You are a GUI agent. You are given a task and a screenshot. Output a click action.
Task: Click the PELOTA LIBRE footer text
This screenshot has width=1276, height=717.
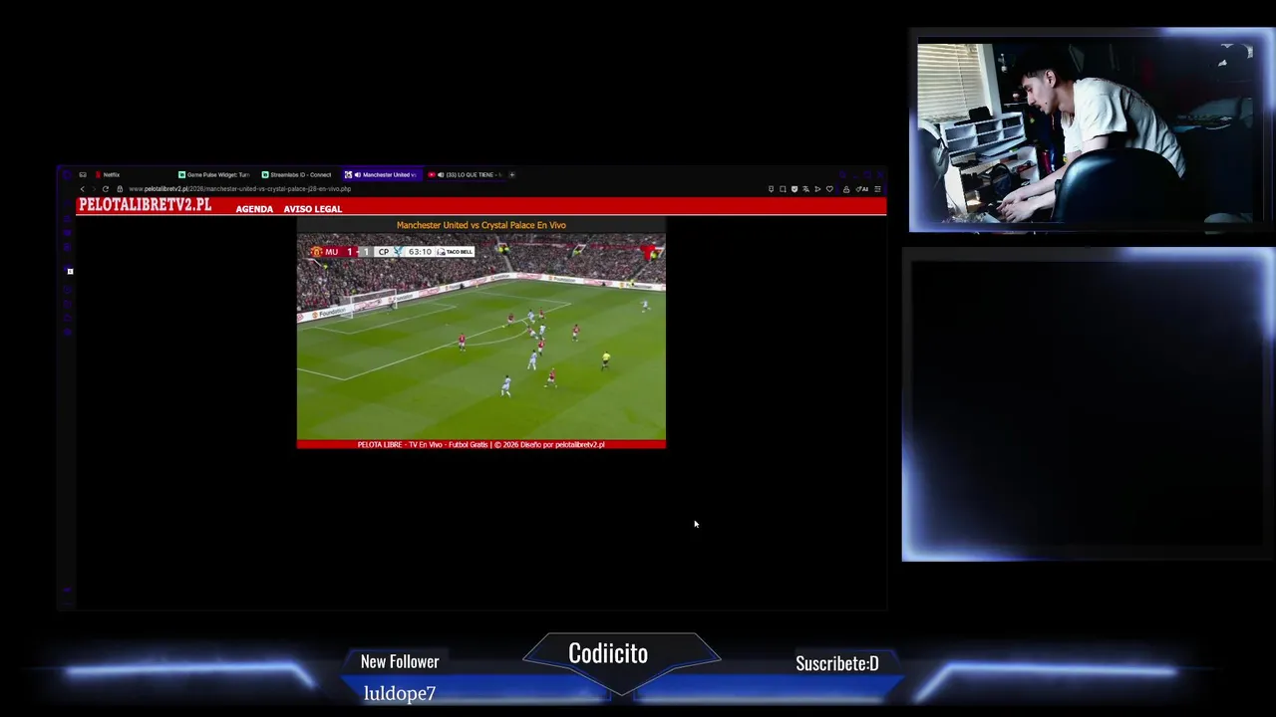(x=480, y=445)
